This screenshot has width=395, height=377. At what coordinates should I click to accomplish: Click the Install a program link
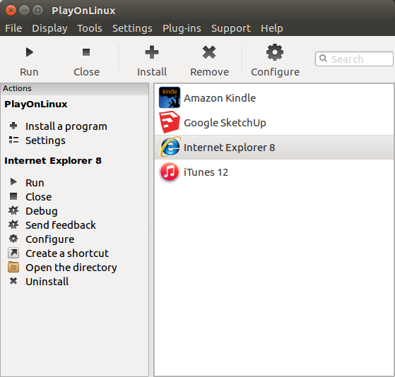(66, 126)
